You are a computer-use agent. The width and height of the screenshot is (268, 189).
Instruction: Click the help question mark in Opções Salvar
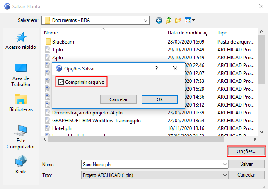(157, 68)
